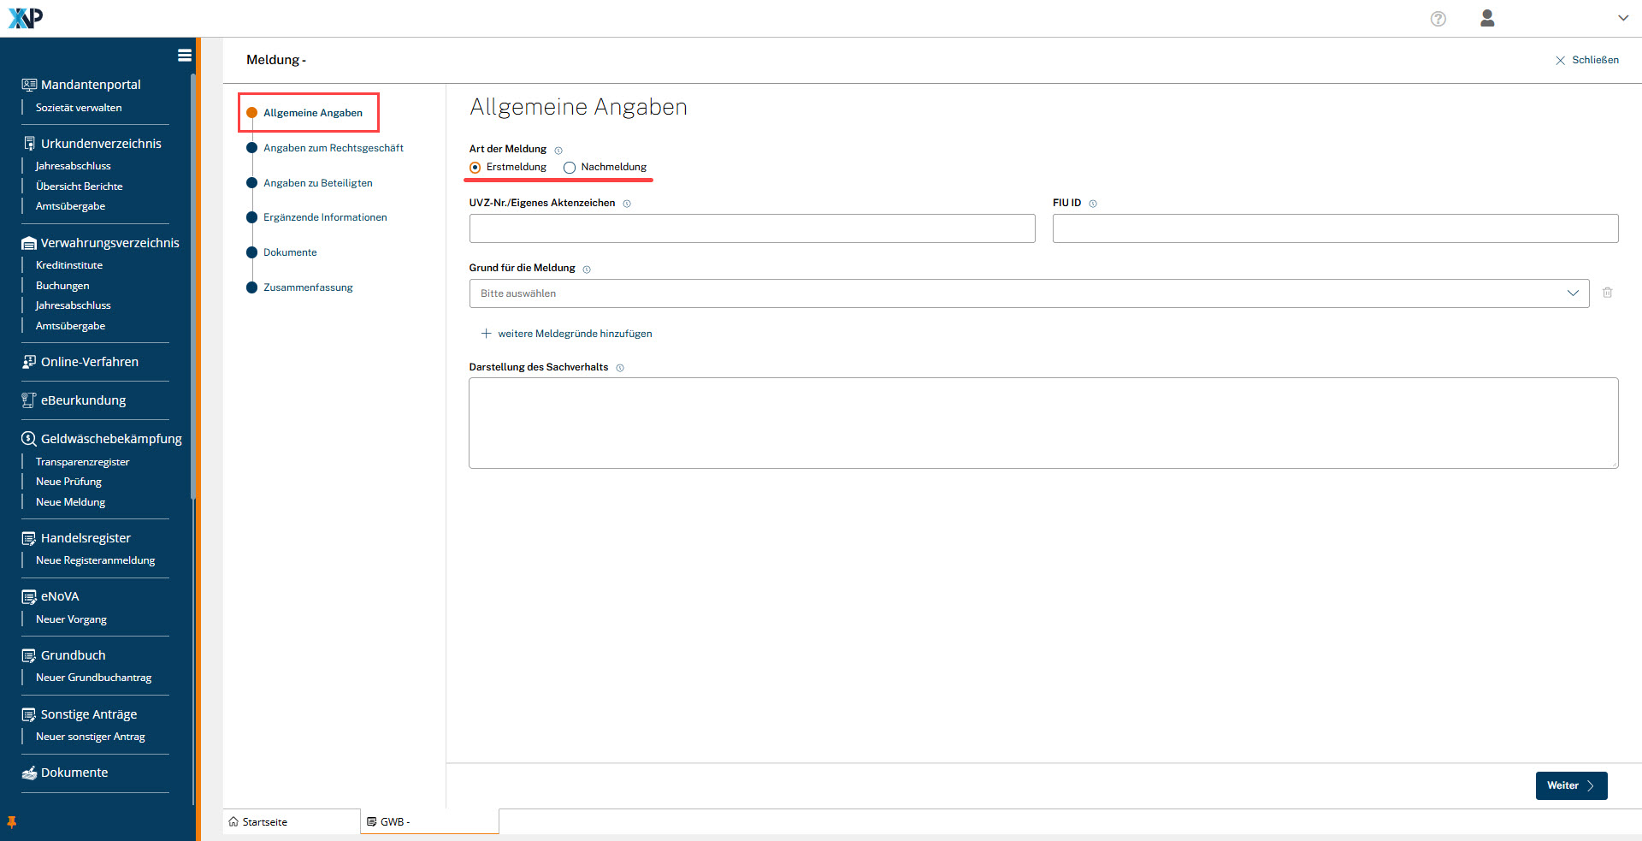
Task: Click info icon beside FIU ID label
Action: pyautogui.click(x=1093, y=204)
